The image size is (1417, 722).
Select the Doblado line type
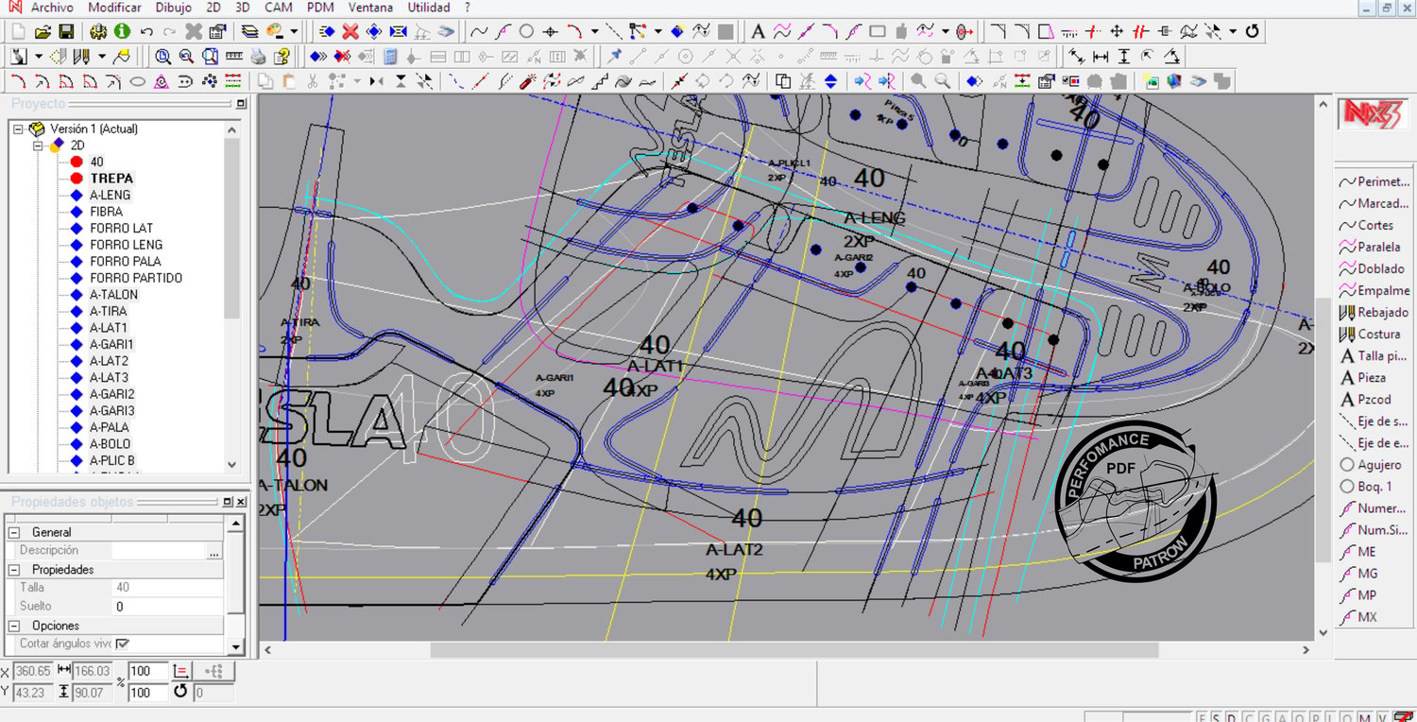[x=1373, y=268]
